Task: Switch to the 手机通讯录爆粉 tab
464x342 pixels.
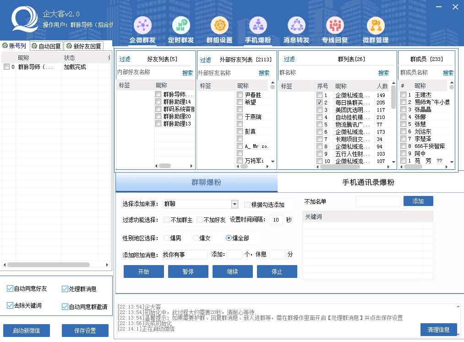Action: point(368,183)
